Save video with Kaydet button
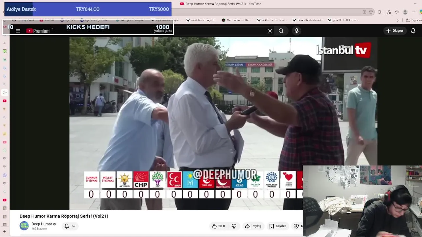Viewport: 422px width, 237px height. [x=277, y=226]
